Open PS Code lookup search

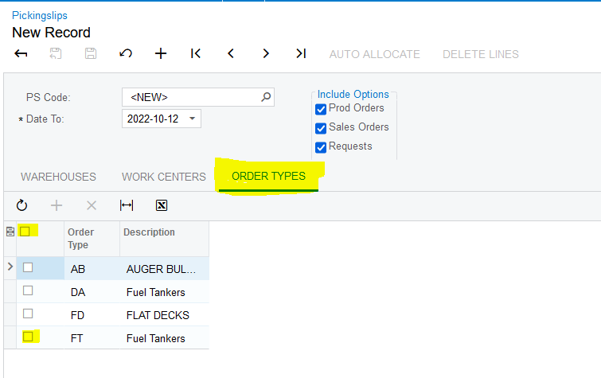(266, 97)
